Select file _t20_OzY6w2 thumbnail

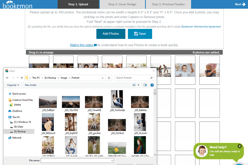click(117, 125)
